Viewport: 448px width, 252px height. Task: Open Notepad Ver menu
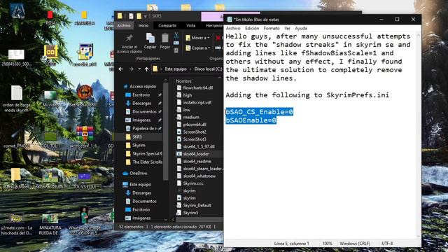click(288, 28)
